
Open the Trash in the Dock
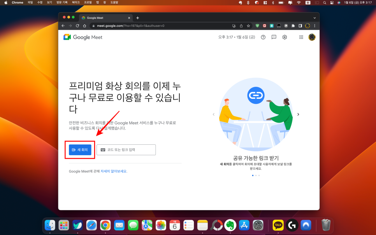click(x=326, y=225)
